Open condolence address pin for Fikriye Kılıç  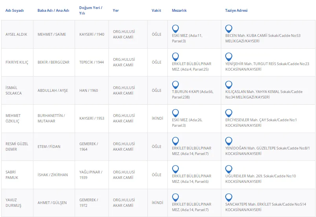[228, 57]
